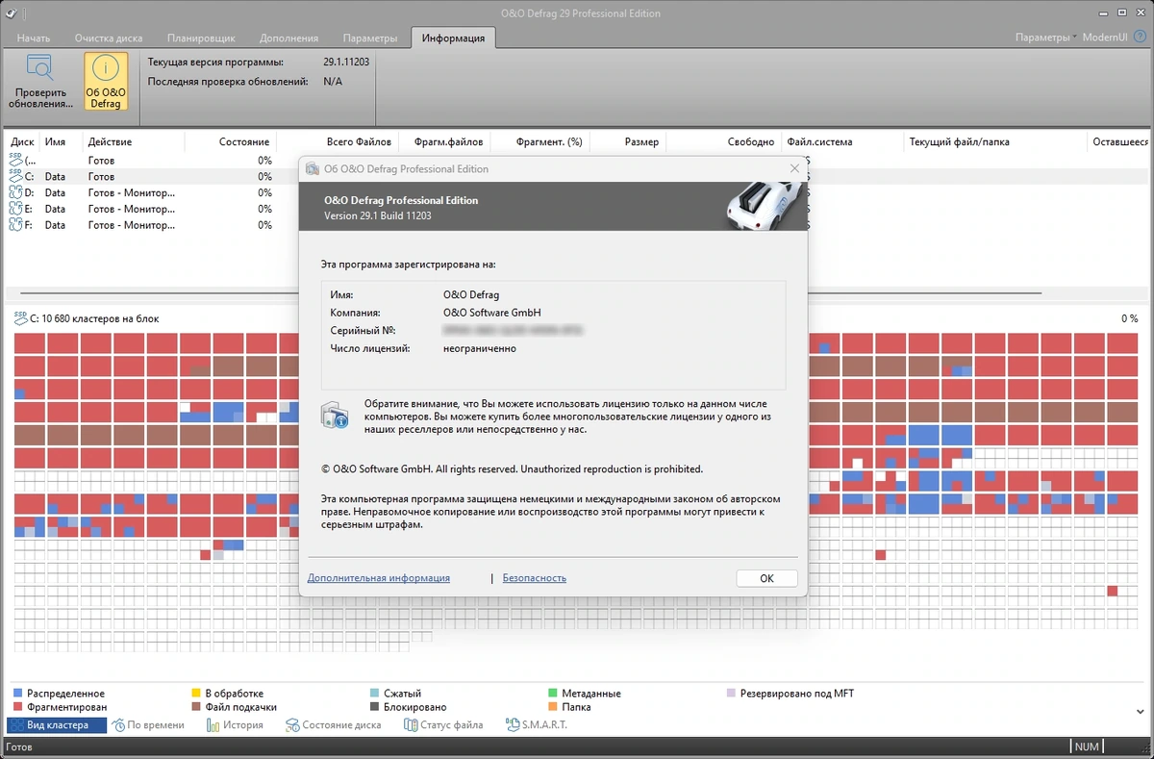This screenshot has width=1154, height=759.
Task: Open the Параметры ribbon tab
Action: (x=369, y=38)
